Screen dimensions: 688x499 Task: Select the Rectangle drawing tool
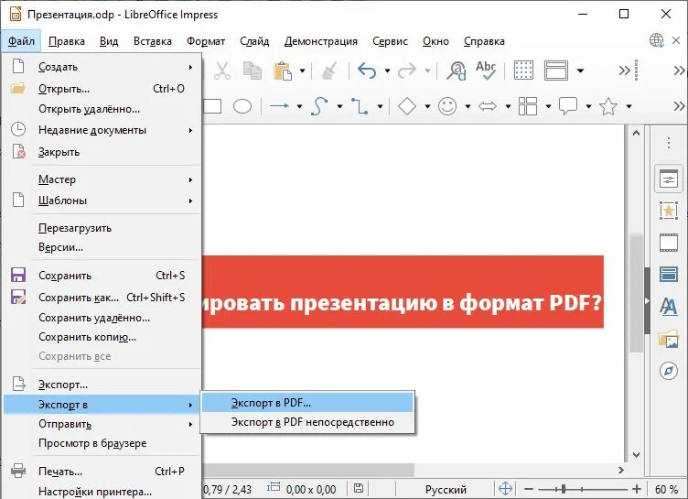pos(212,106)
